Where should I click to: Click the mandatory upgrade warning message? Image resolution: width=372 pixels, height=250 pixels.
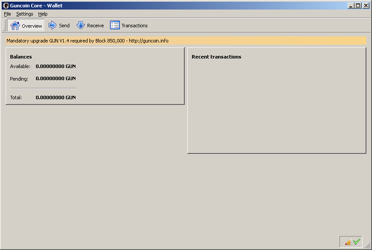186,41
